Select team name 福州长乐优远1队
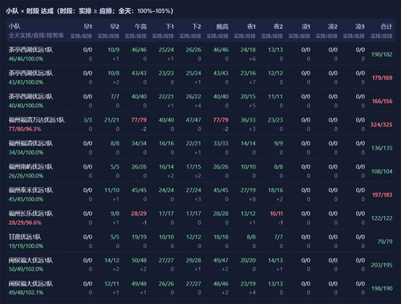 coord(30,214)
